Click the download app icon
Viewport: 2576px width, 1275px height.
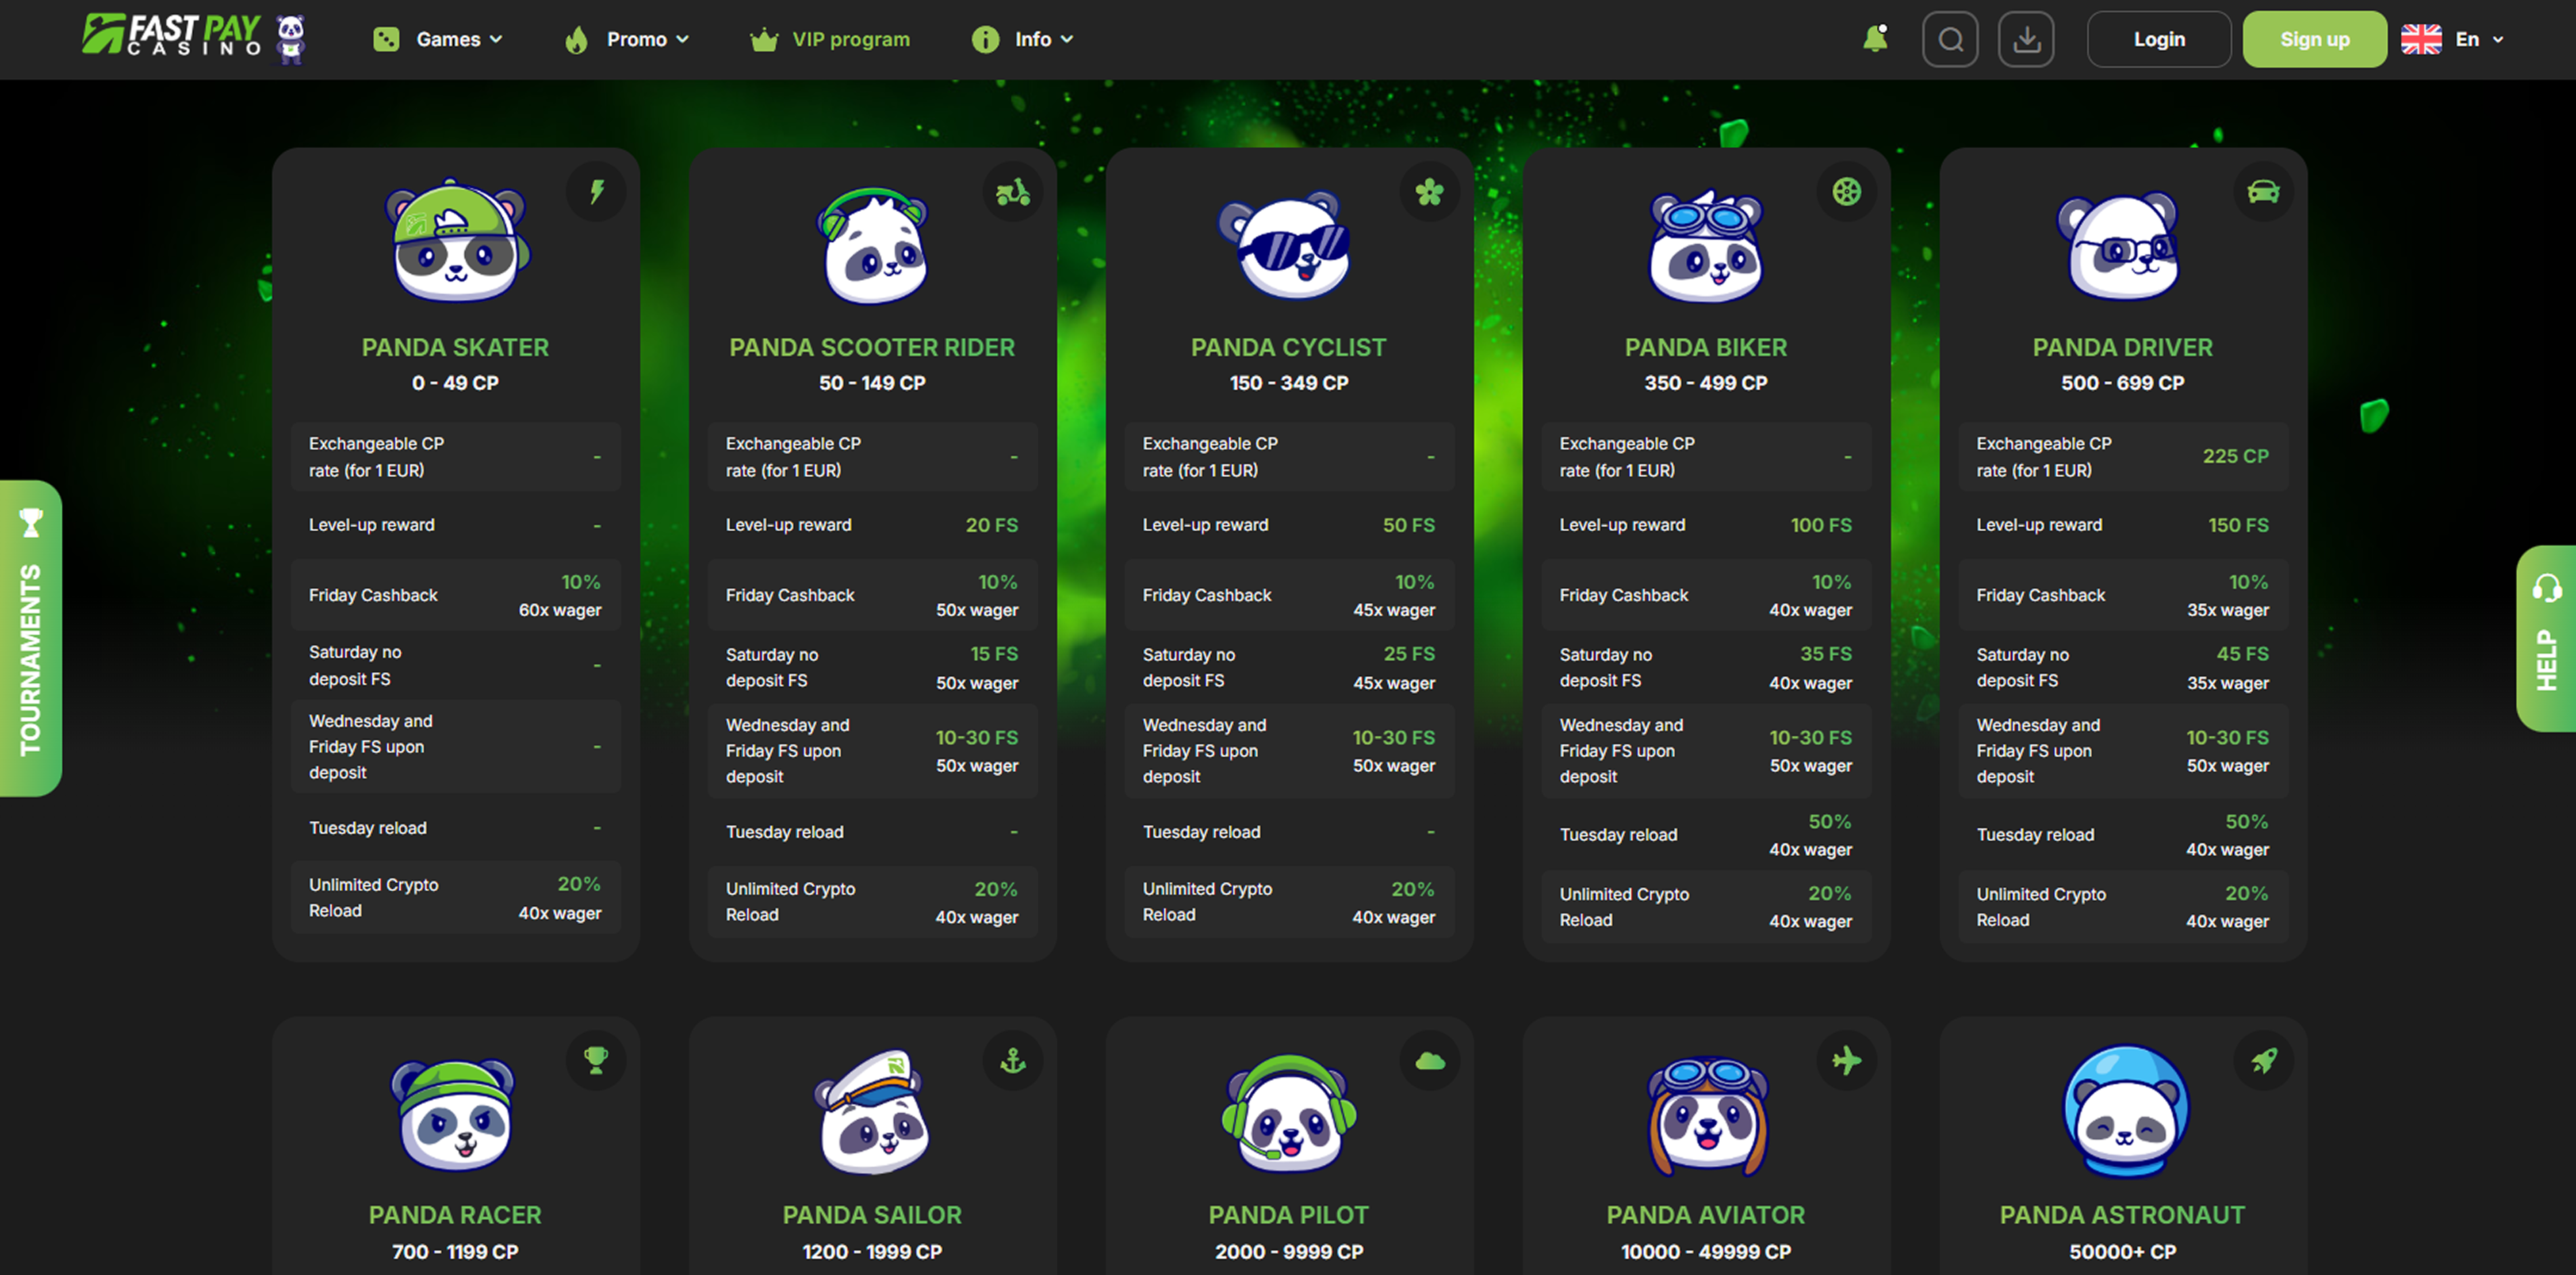click(2026, 39)
